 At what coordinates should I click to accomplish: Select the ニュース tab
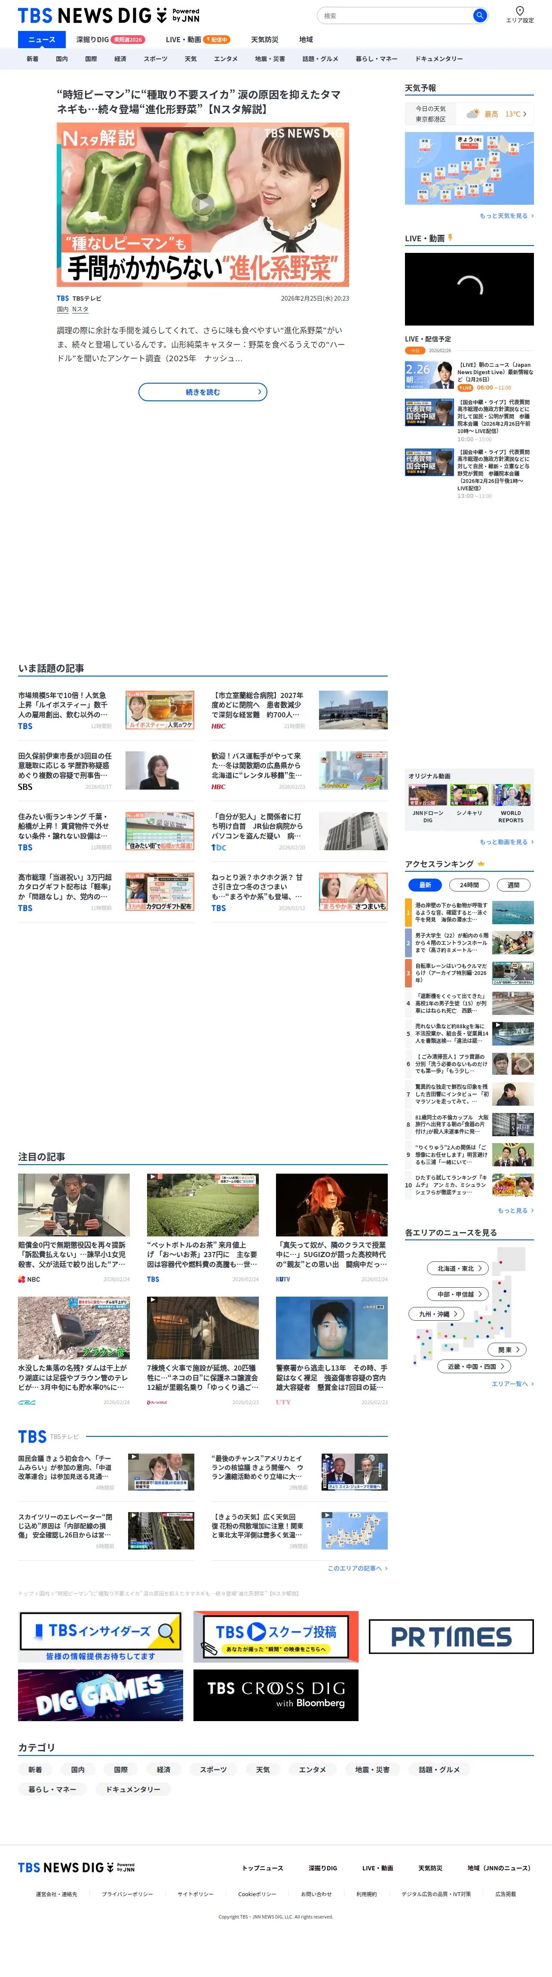coord(41,39)
